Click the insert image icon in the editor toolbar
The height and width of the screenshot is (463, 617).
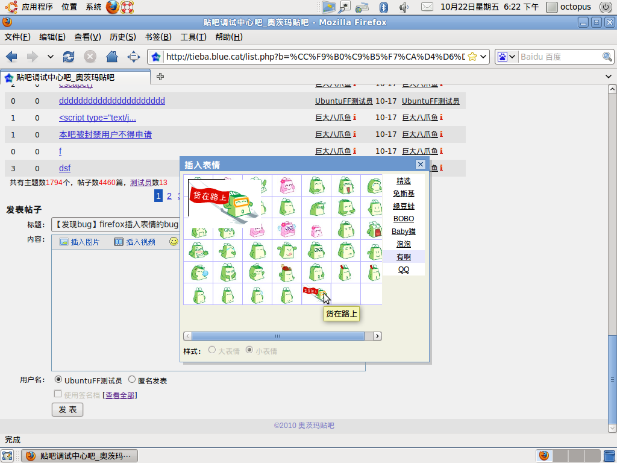[x=64, y=242]
